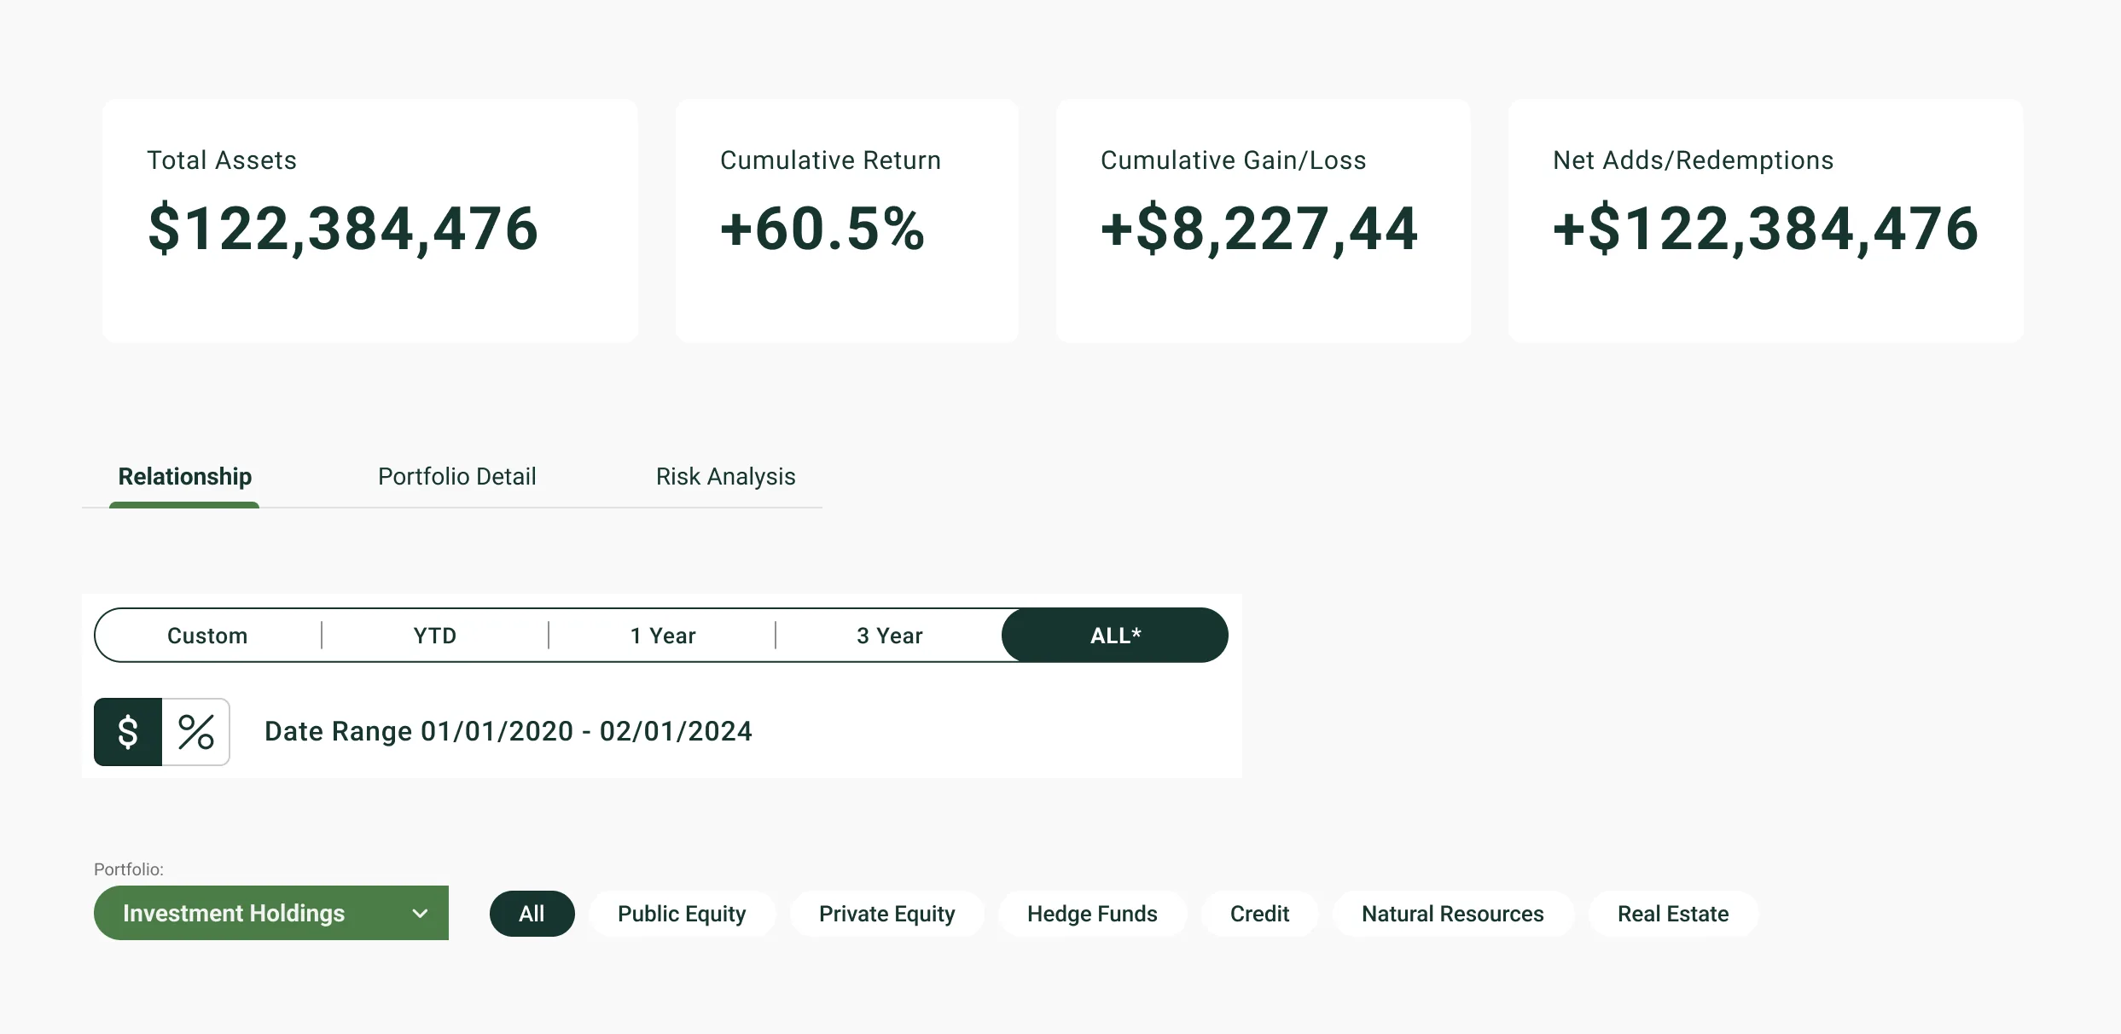Image resolution: width=2121 pixels, height=1034 pixels.
Task: Click the Portfolio: label
Action: tap(129, 869)
